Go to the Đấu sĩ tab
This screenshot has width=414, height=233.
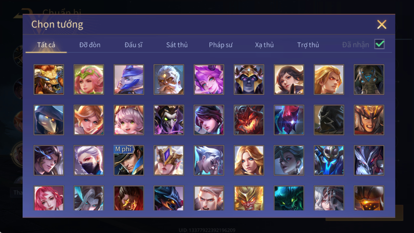point(133,45)
